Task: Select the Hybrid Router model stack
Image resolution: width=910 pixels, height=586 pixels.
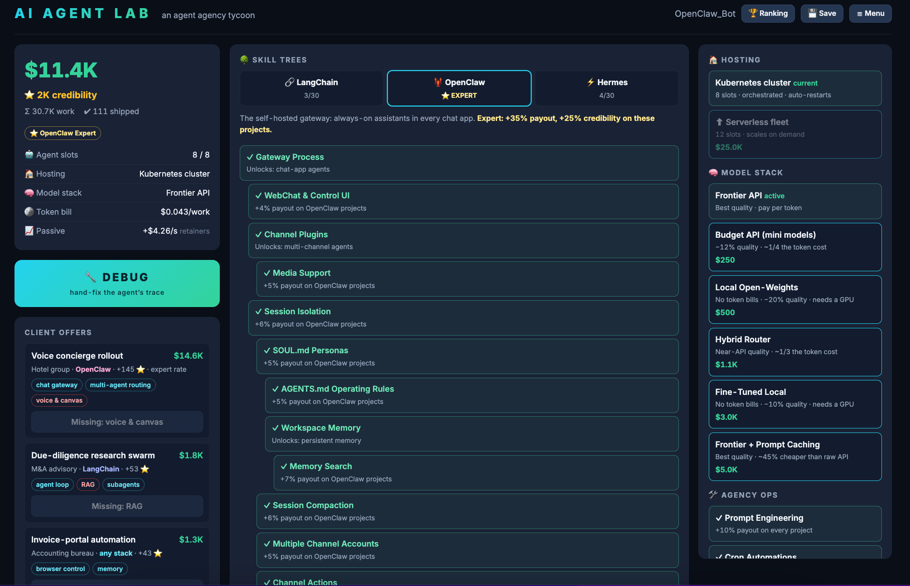Action: [795, 352]
